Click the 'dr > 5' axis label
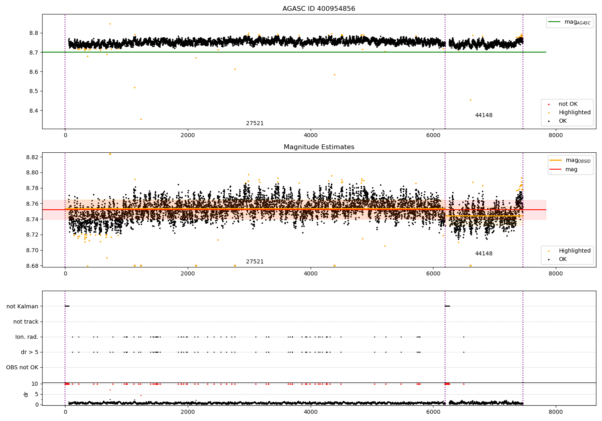The image size is (602, 421). (x=30, y=352)
